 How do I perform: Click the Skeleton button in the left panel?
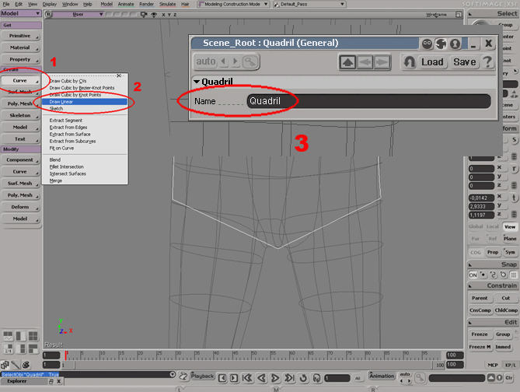20,115
